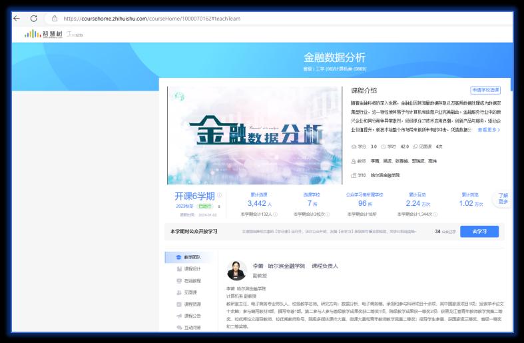Open the 互动问答 sidebar item

(x=188, y=327)
